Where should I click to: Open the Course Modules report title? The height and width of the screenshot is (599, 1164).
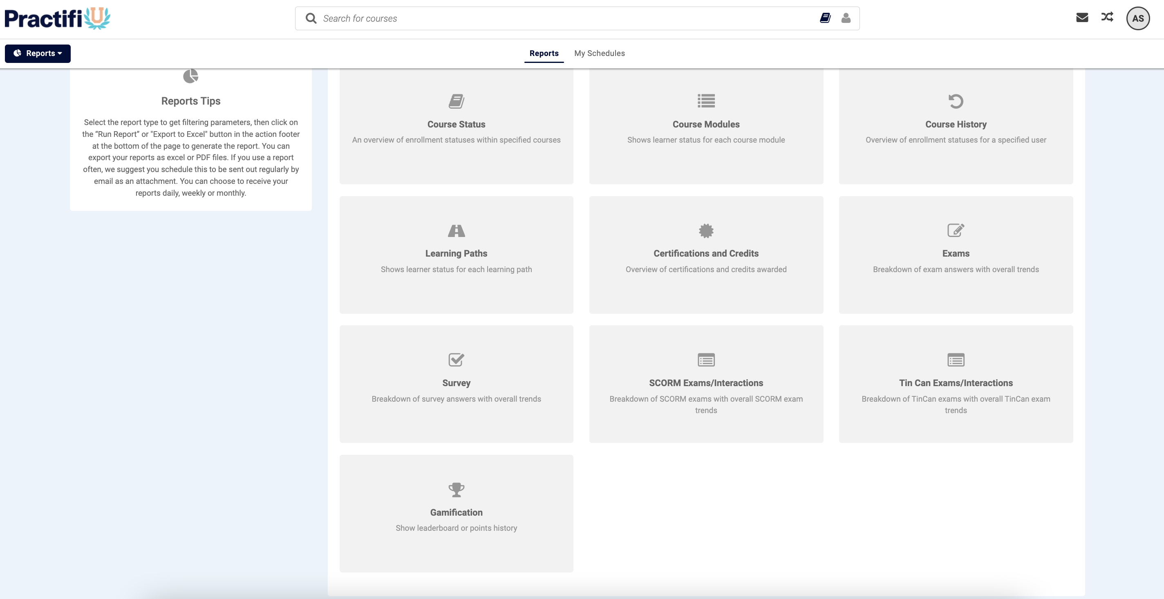point(706,124)
